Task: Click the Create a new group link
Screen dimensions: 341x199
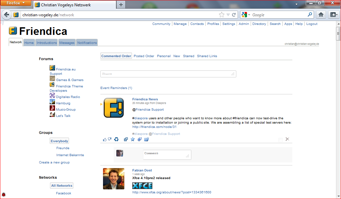Action: (54, 162)
